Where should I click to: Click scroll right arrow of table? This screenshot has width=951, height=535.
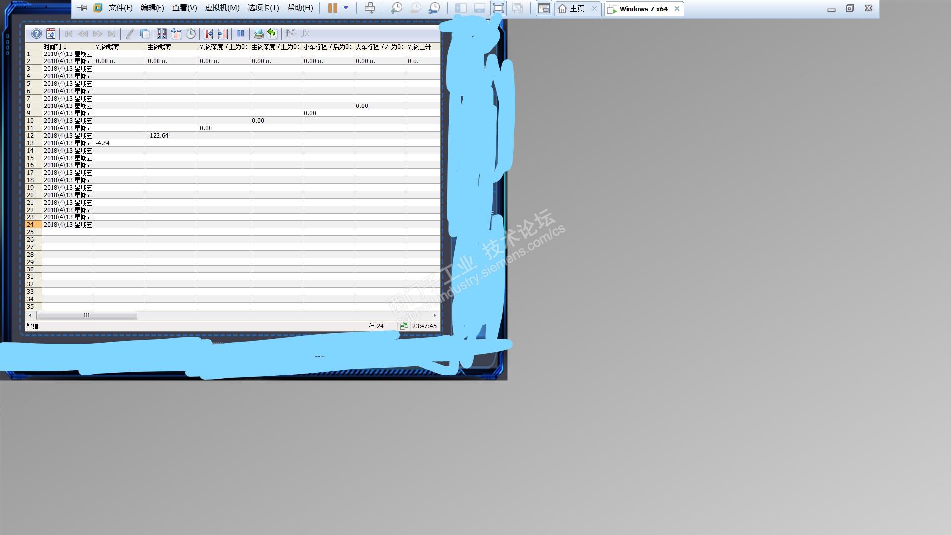[435, 315]
